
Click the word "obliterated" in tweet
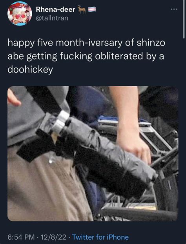coord(119,56)
